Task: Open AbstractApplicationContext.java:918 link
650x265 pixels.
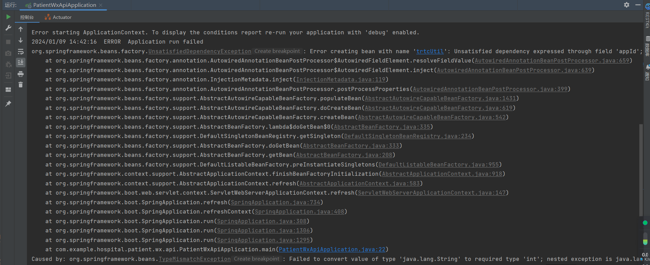Action: pos(442,174)
